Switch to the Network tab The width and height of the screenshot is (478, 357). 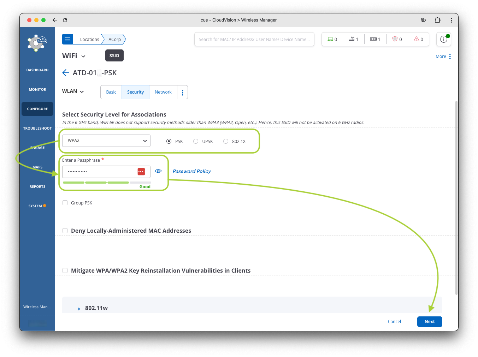163,92
